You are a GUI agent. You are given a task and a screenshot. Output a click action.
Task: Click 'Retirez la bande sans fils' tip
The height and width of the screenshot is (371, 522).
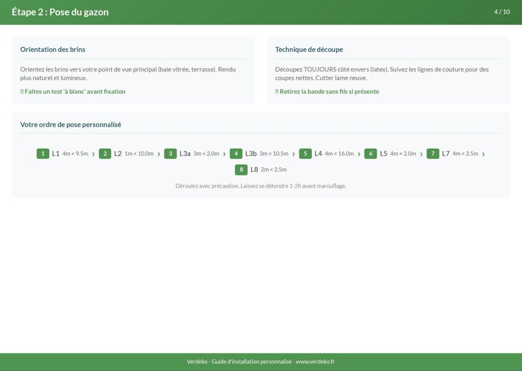(x=327, y=91)
